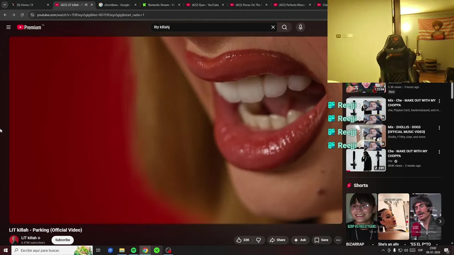Open ES EL P*TO short
Image resolution: width=454 pixels, height=255 pixels.
(425, 217)
